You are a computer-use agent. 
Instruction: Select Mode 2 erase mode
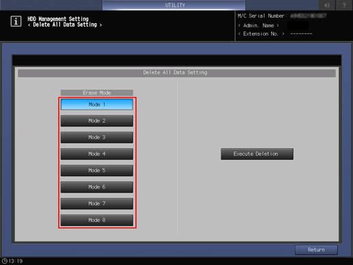(x=97, y=121)
